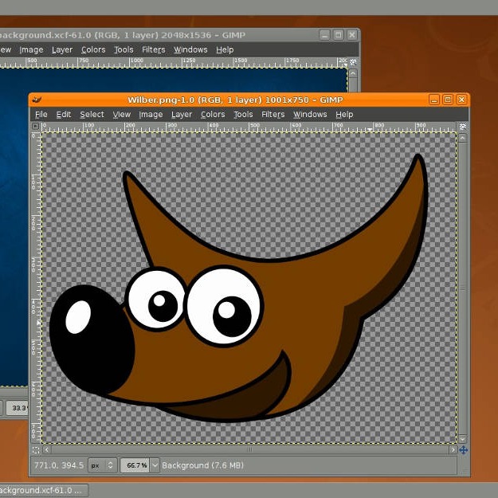Click the Wilber icon in orange title bar
Image resolution: width=498 pixels, height=498 pixels.
[x=37, y=100]
